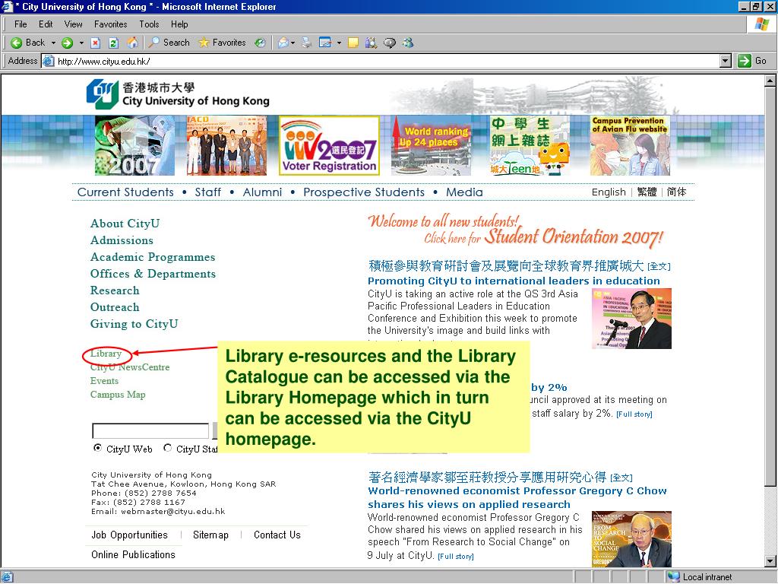The image size is (778, 584).
Task: Expand the Edit dropdown arrow
Action: coord(340,43)
